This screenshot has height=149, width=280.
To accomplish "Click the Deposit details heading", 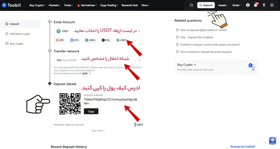I will (65, 84).
